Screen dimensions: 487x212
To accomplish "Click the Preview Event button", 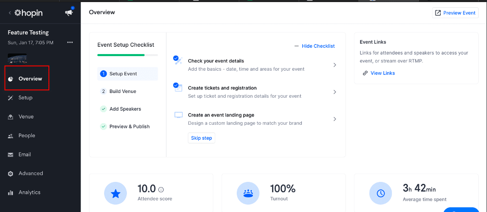I will click(455, 12).
